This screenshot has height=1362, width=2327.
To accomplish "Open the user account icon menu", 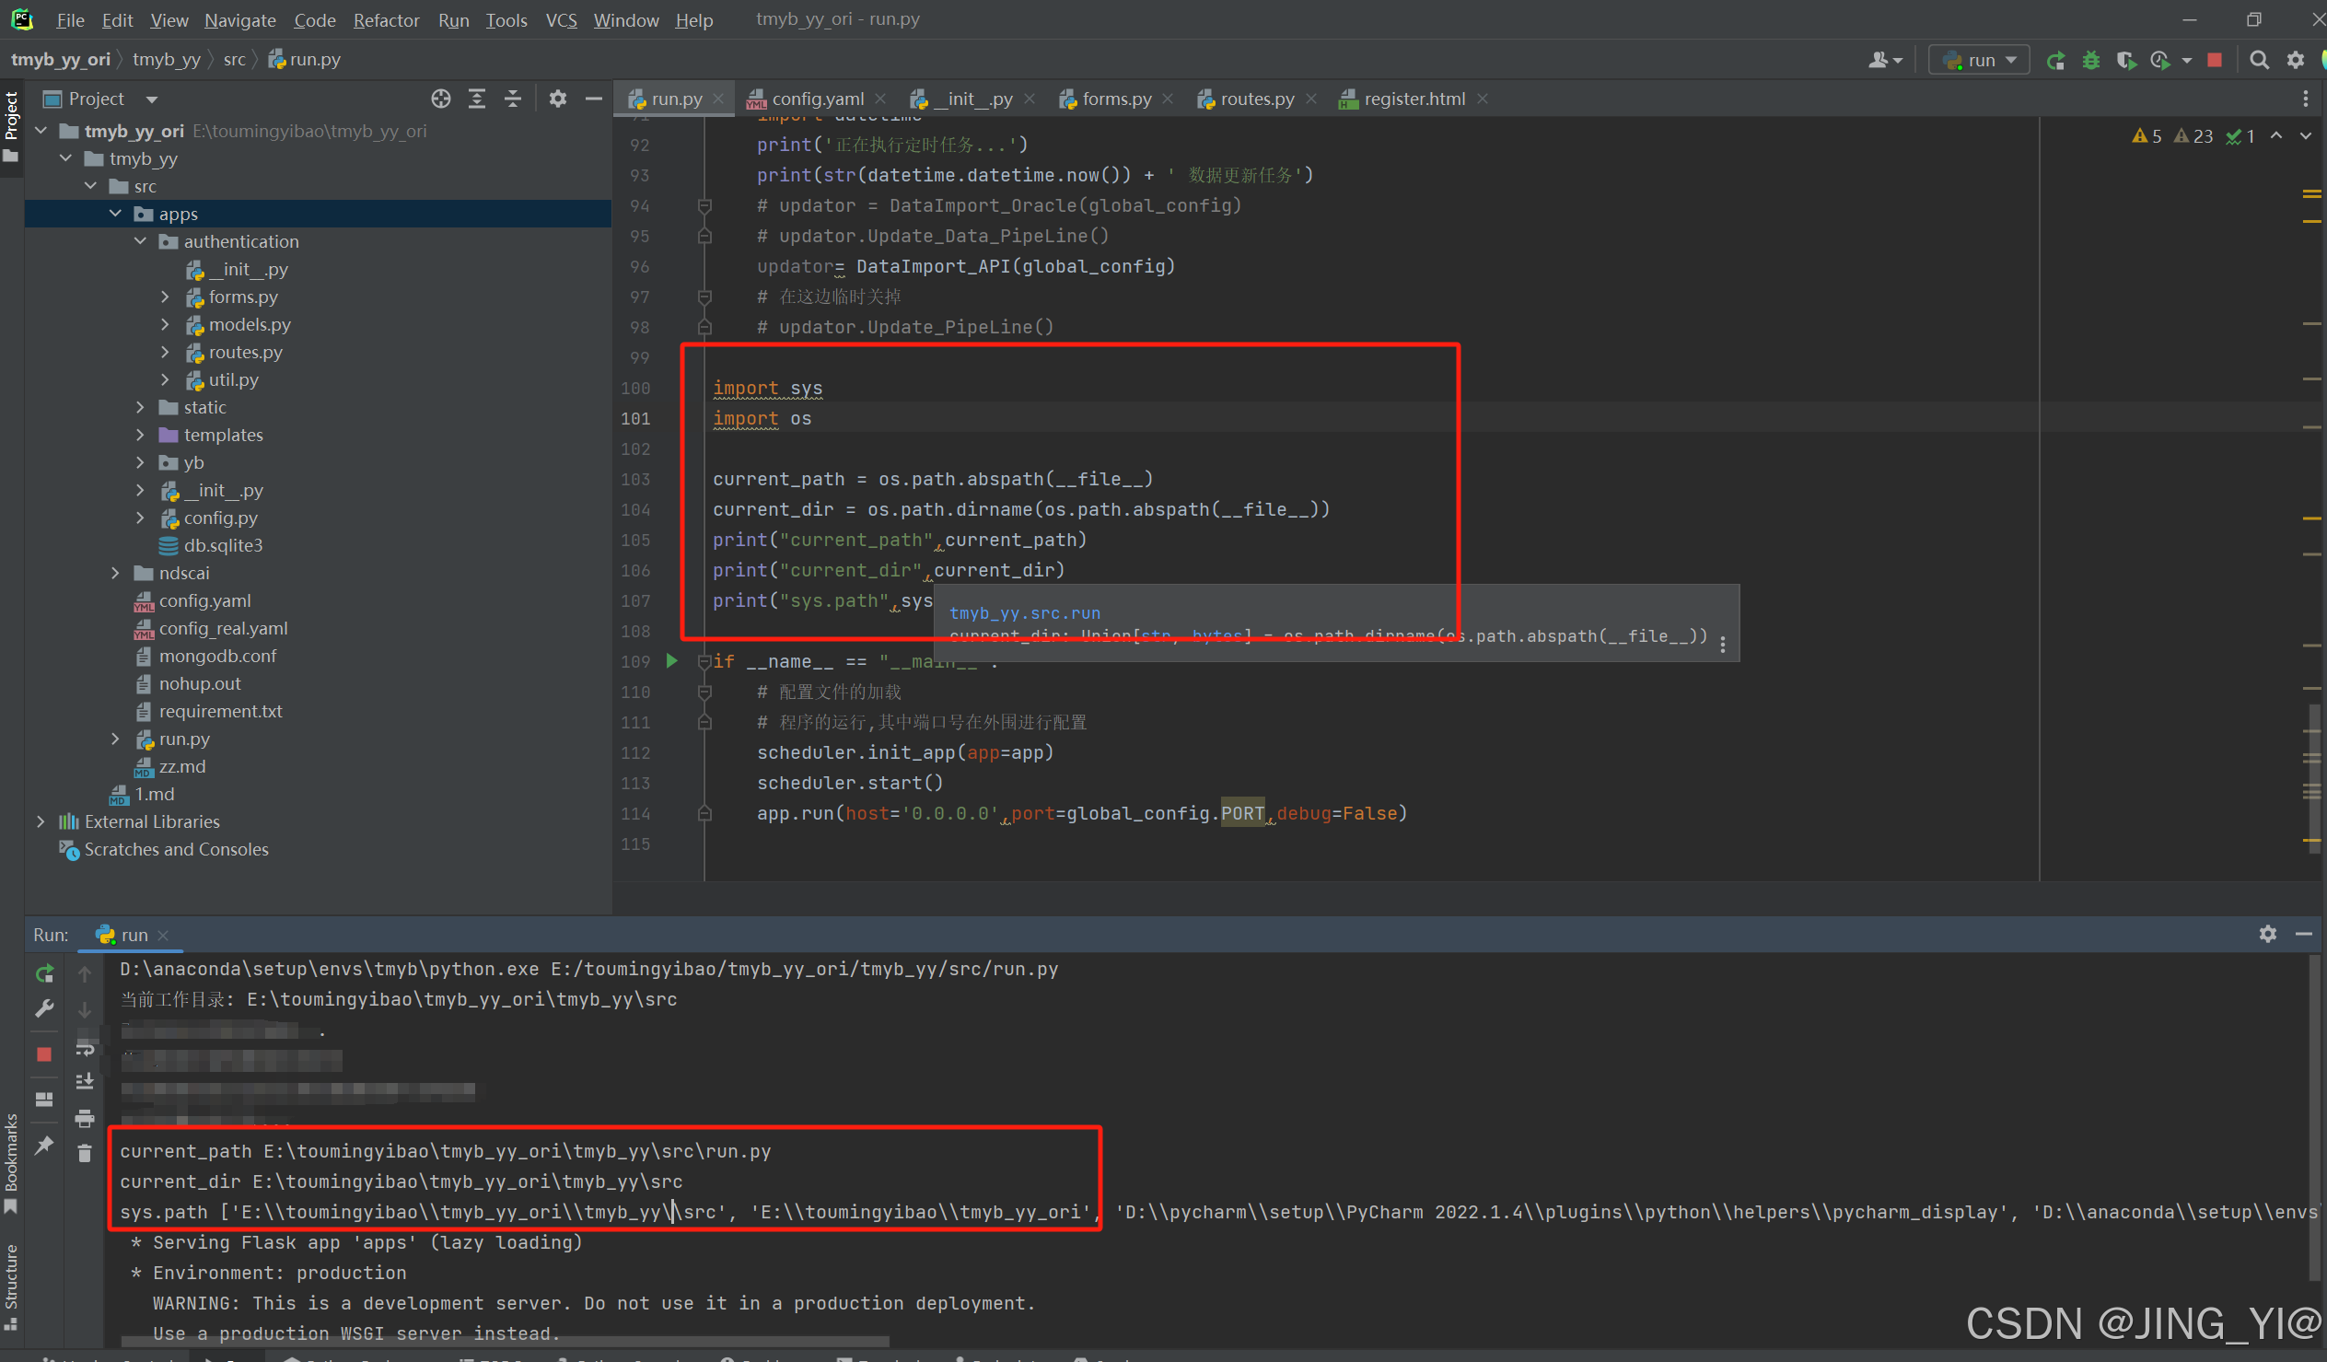I will tap(1885, 61).
